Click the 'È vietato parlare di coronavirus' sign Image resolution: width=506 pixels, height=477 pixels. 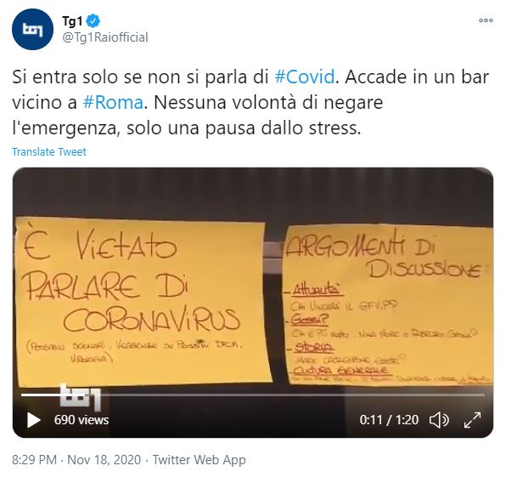click(142, 302)
